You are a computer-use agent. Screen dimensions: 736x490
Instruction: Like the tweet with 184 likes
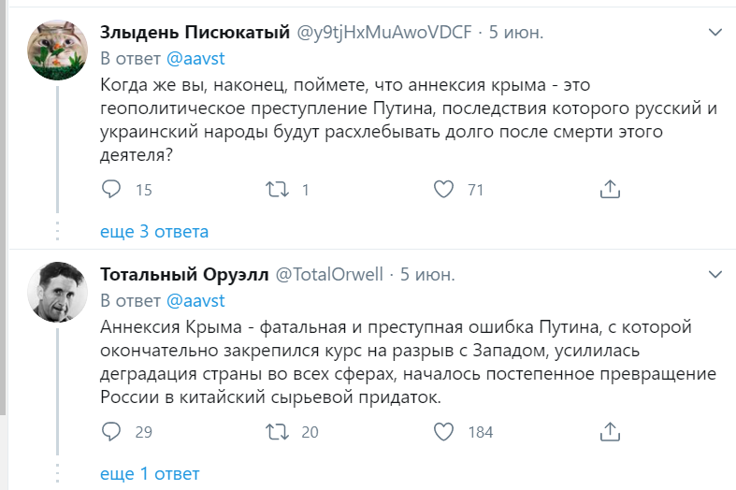(x=444, y=432)
